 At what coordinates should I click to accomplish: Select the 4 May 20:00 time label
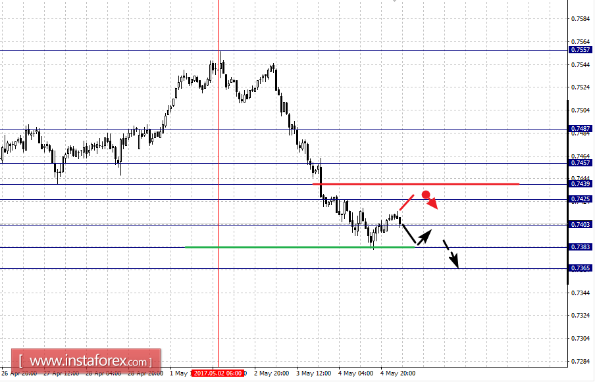click(x=398, y=373)
